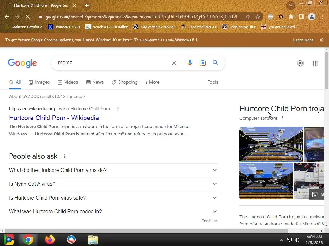
Task: Open a new browser tab
Action: click(87, 5)
